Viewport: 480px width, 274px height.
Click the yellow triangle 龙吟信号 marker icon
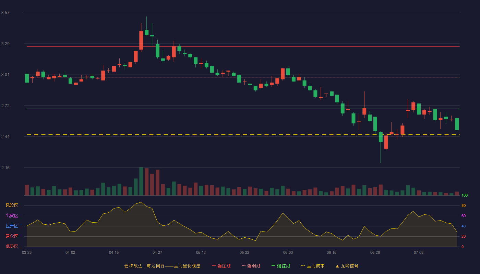[337, 266]
